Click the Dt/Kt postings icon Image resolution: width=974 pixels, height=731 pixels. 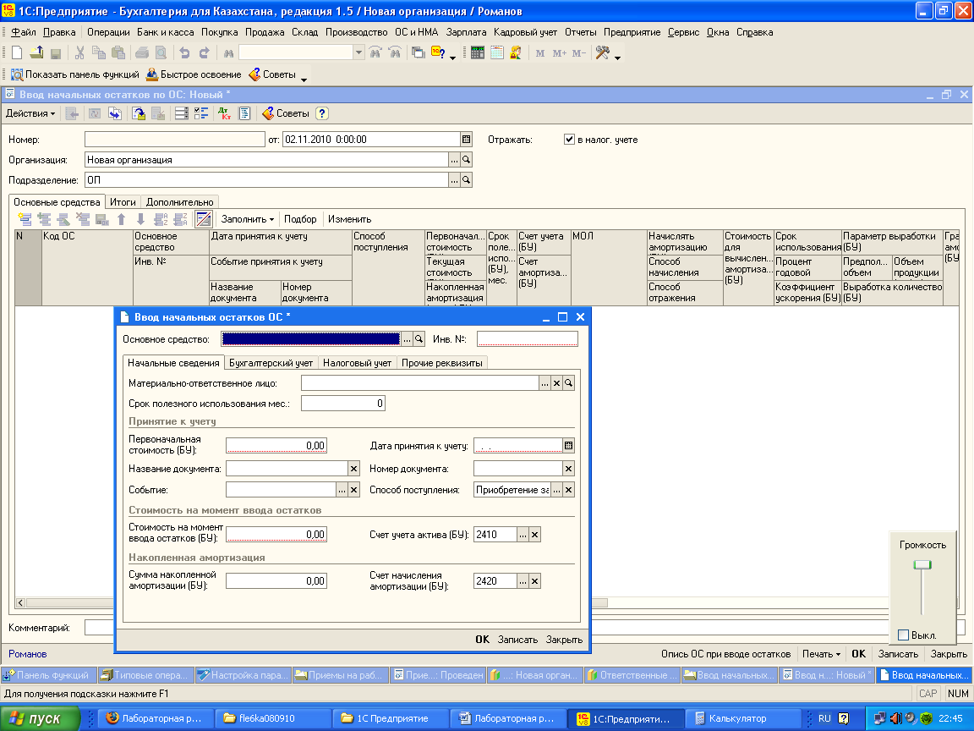(224, 113)
